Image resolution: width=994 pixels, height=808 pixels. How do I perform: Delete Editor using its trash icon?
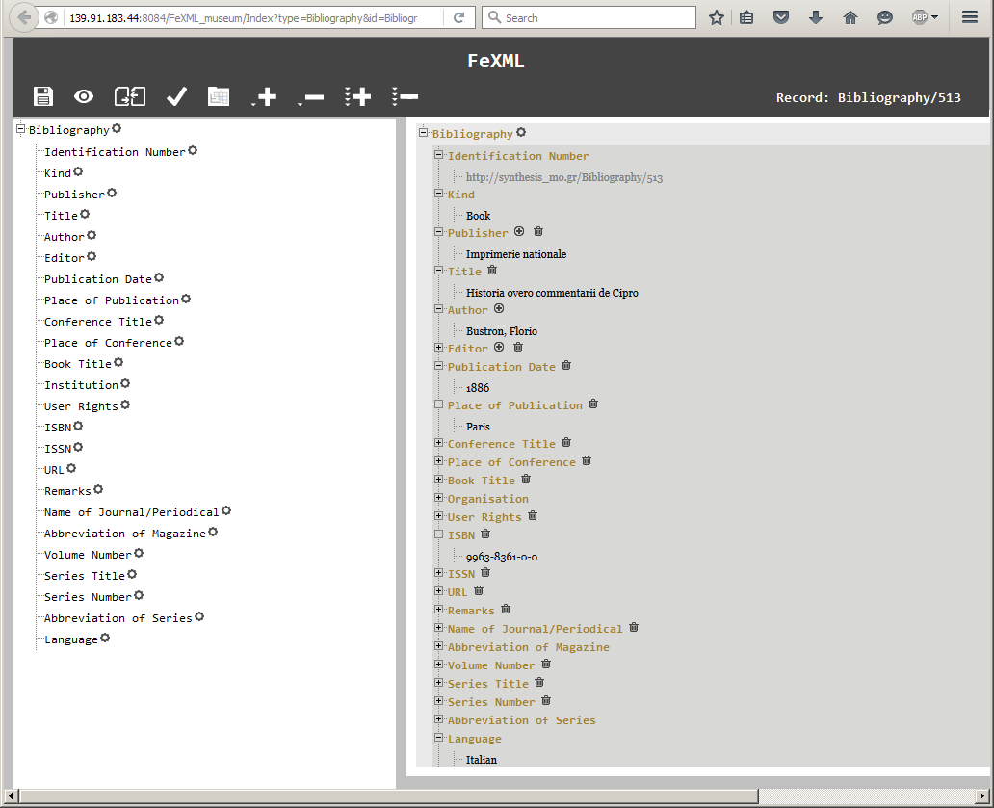coord(518,347)
